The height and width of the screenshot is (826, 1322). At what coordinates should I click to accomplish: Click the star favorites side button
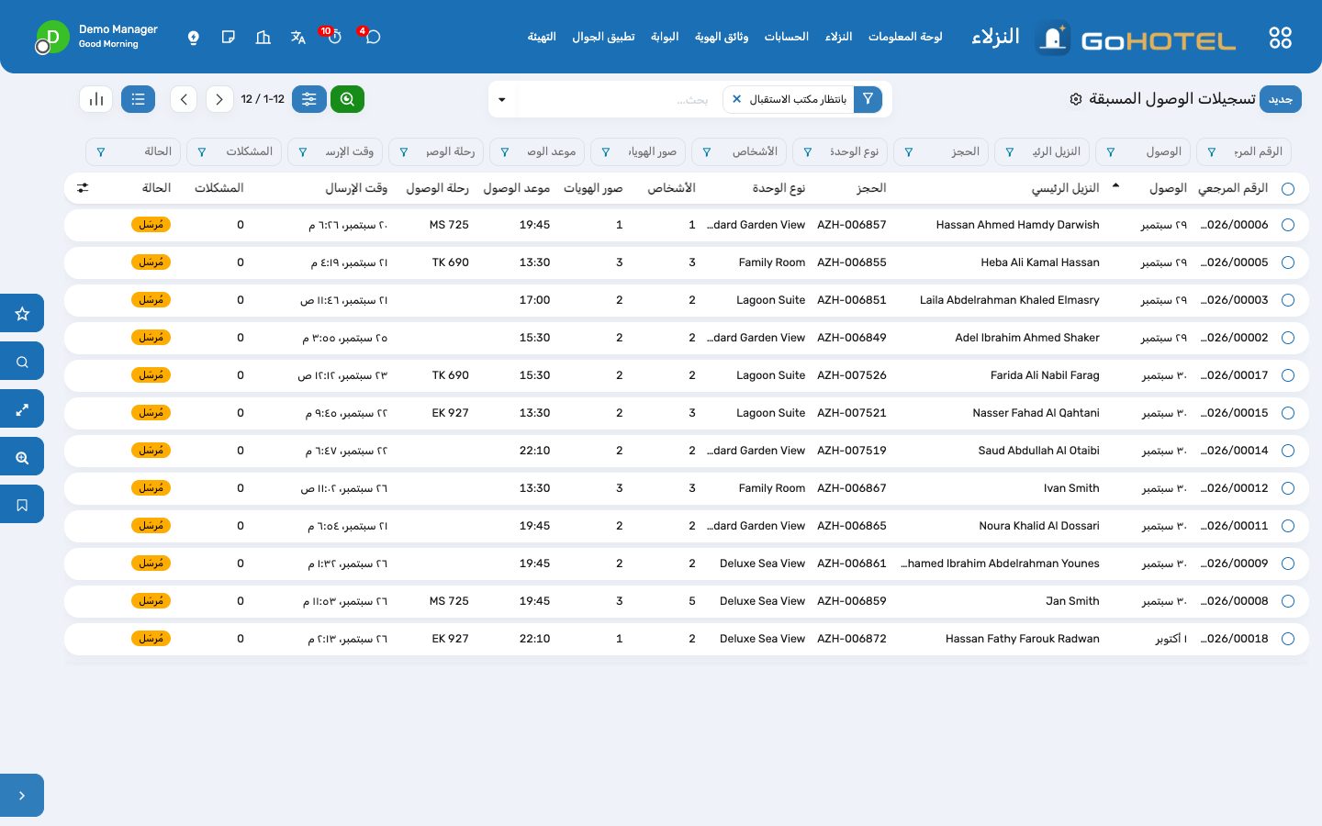22,314
